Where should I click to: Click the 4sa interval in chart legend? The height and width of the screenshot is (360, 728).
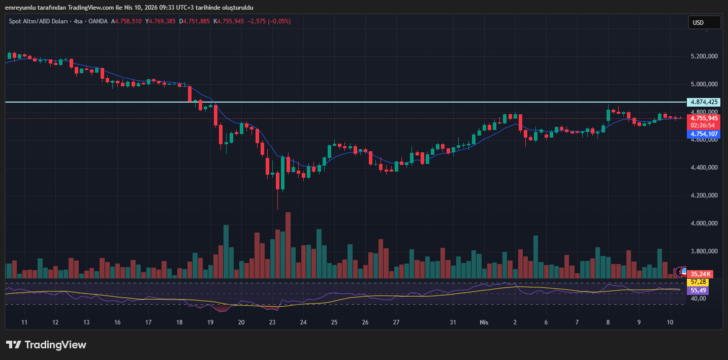78,21
